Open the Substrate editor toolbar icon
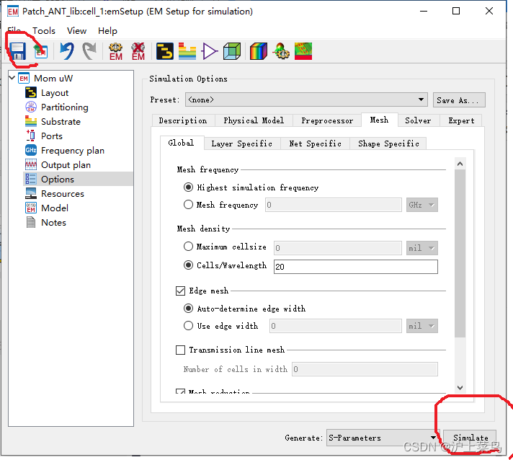Viewport: 513px width, 460px height. pos(187,51)
